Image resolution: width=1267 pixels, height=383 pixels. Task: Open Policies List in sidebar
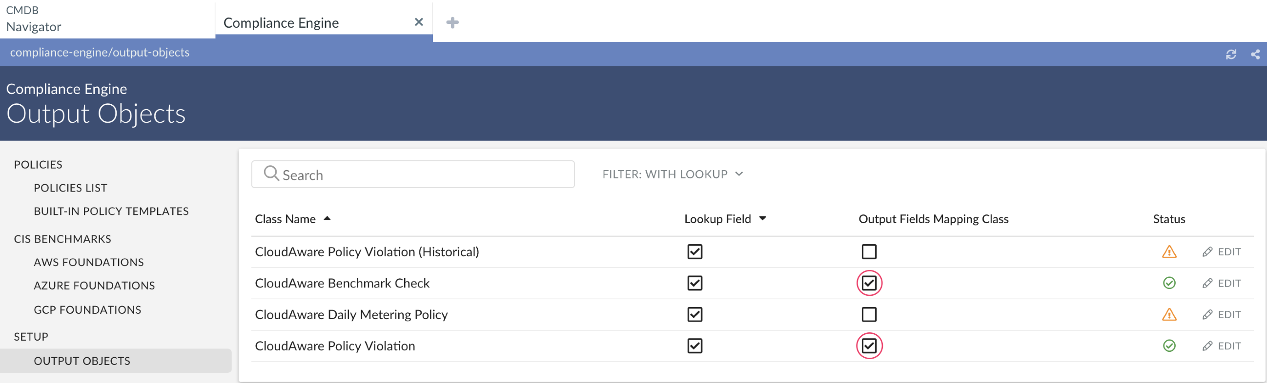[70, 188]
